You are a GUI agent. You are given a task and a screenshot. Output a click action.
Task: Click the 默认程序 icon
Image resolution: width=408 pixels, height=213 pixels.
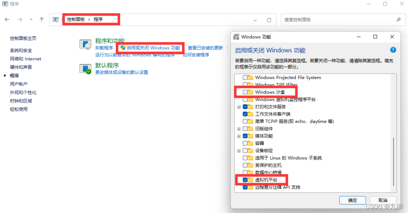86,69
